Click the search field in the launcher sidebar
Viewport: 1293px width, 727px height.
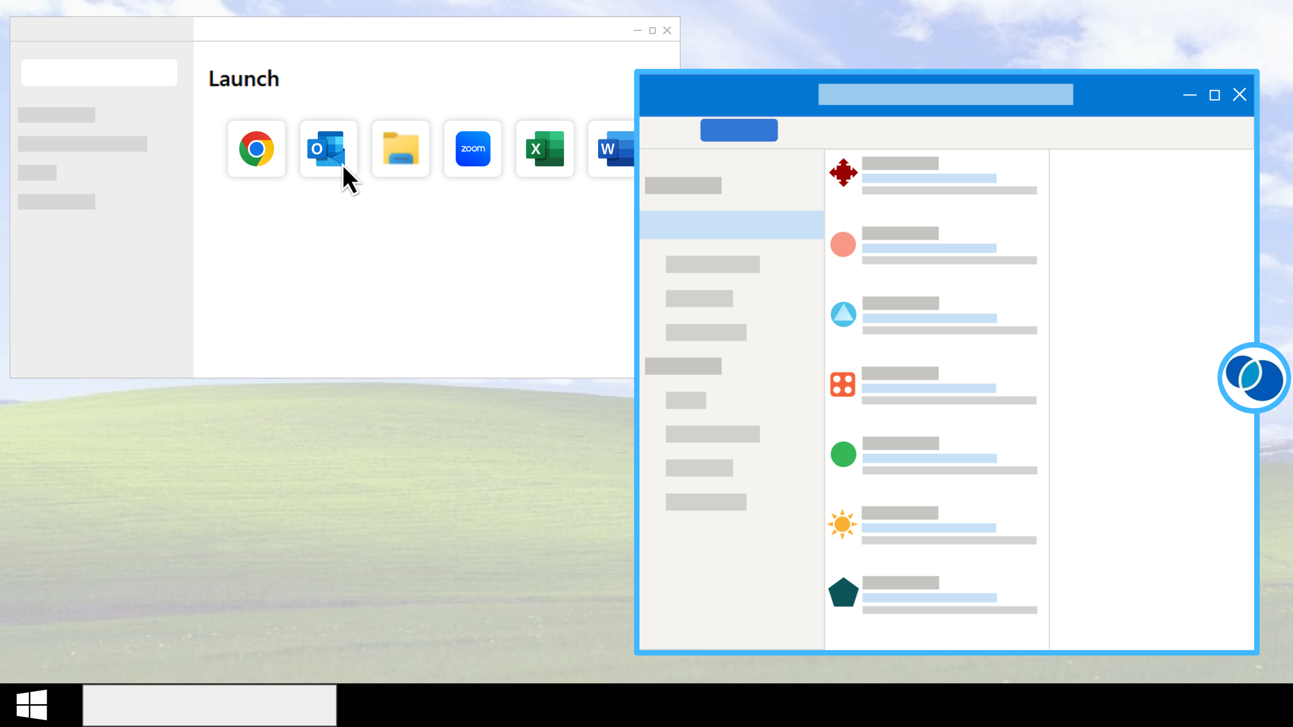pos(99,72)
